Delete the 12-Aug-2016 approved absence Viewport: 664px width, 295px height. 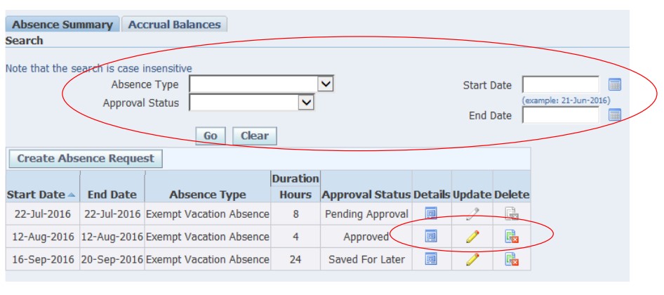coord(512,237)
